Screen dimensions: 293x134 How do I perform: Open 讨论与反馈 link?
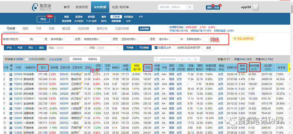(x=56, y=59)
